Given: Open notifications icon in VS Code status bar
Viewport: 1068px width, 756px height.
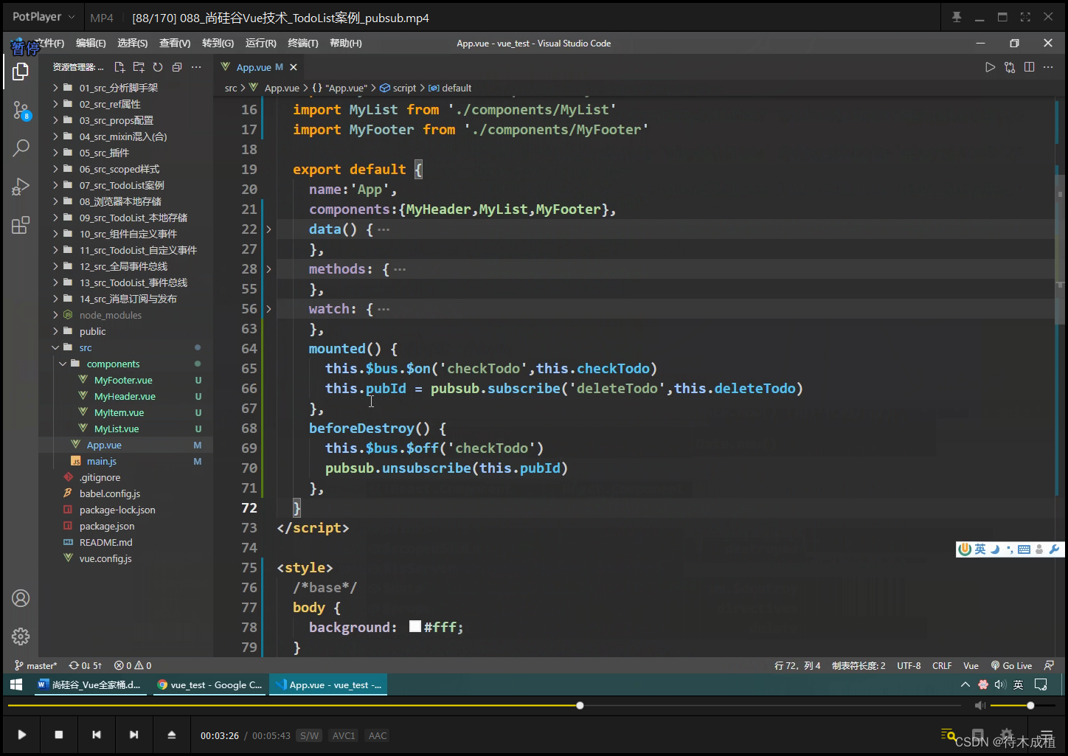Looking at the screenshot, I should tap(1049, 665).
